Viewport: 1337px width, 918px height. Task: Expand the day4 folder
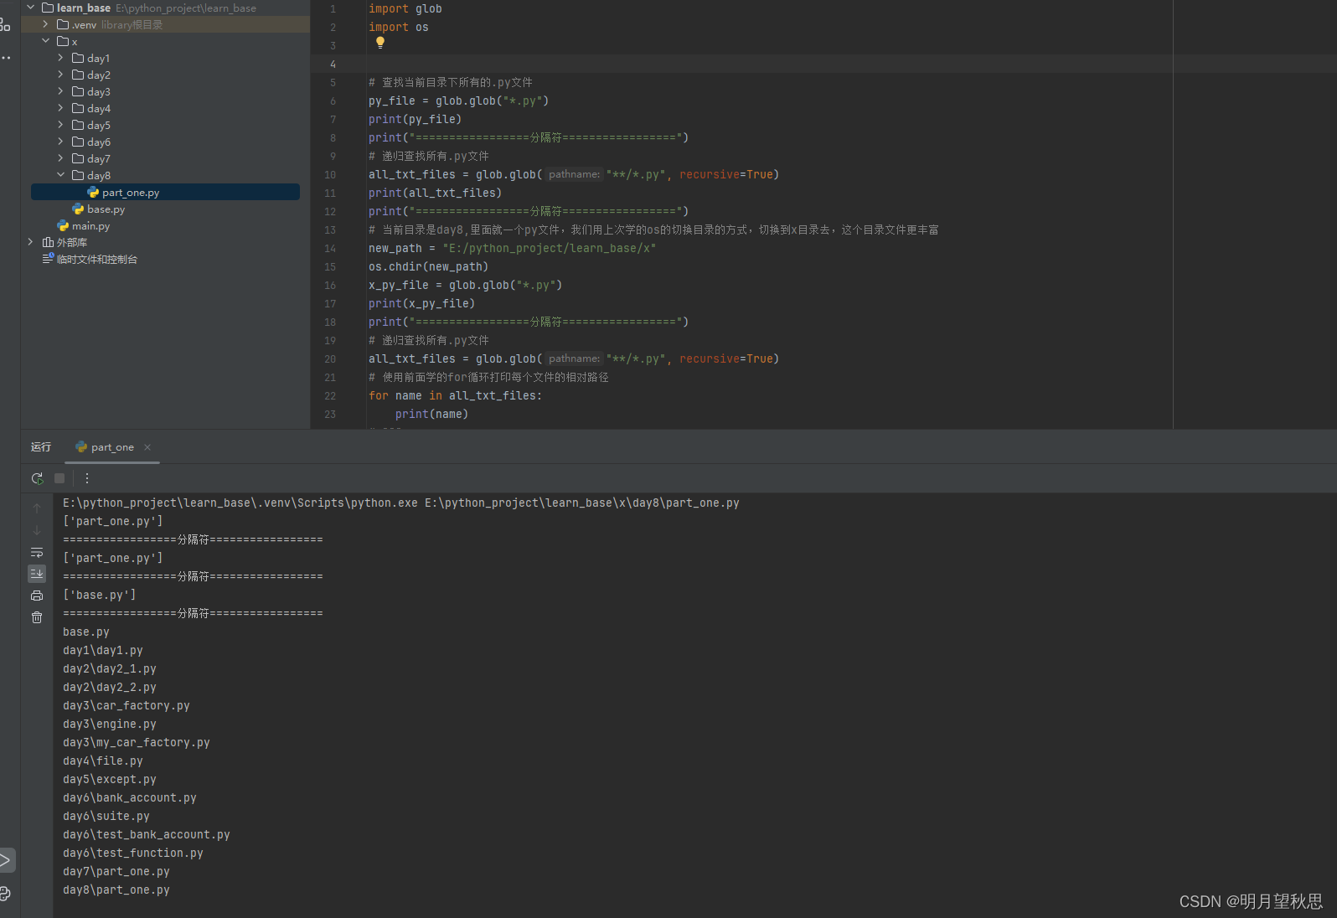click(x=60, y=108)
